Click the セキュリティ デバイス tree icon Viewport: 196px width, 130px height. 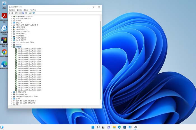pos(14,29)
